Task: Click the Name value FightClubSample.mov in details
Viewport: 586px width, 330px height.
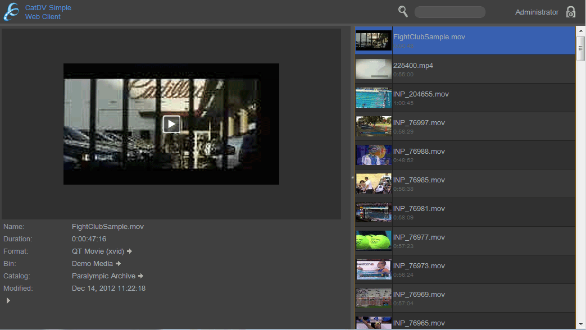Action: click(x=108, y=227)
